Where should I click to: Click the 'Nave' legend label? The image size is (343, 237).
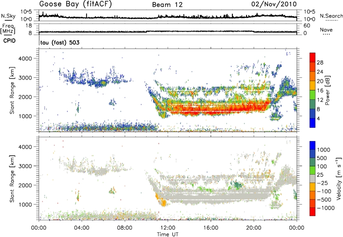tap(326, 30)
